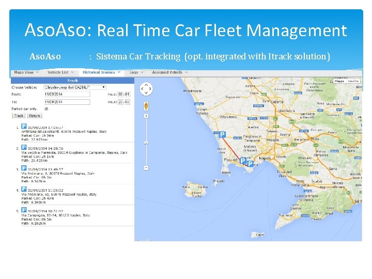Expand the Historical Journey dropdown arrow
Screen dimensions: 372x279
[x=119, y=72]
